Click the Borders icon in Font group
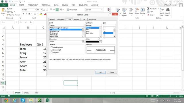Image resolution: width=184 pixels, height=103 pixels. pyautogui.click(x=35, y=14)
